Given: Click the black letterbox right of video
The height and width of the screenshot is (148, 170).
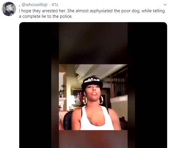Looking at the screenshot, I should coord(151,85).
